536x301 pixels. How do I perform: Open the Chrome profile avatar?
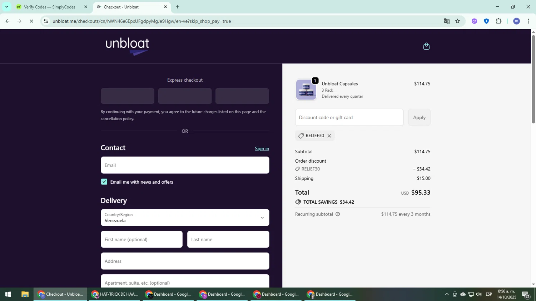click(516, 21)
